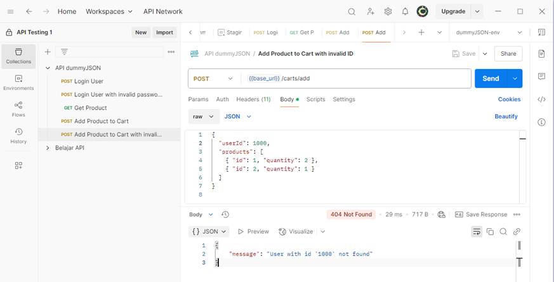Select the Get Product request

(x=90, y=108)
